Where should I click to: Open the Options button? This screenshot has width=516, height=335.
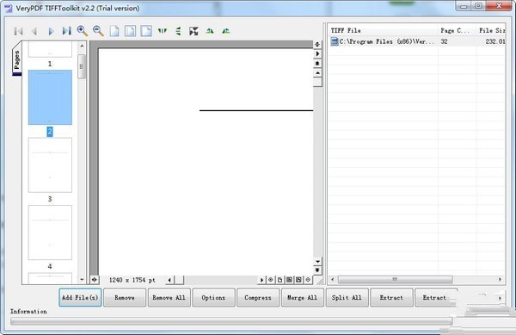[x=213, y=297]
